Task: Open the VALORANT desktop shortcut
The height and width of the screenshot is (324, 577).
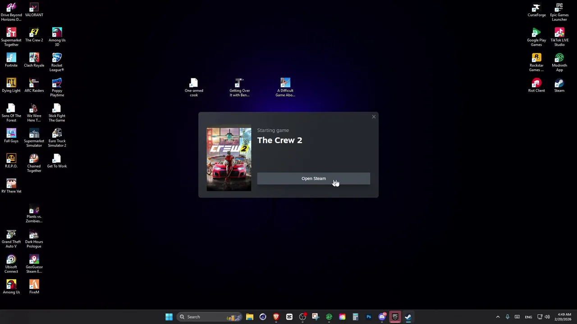Action: (34, 10)
